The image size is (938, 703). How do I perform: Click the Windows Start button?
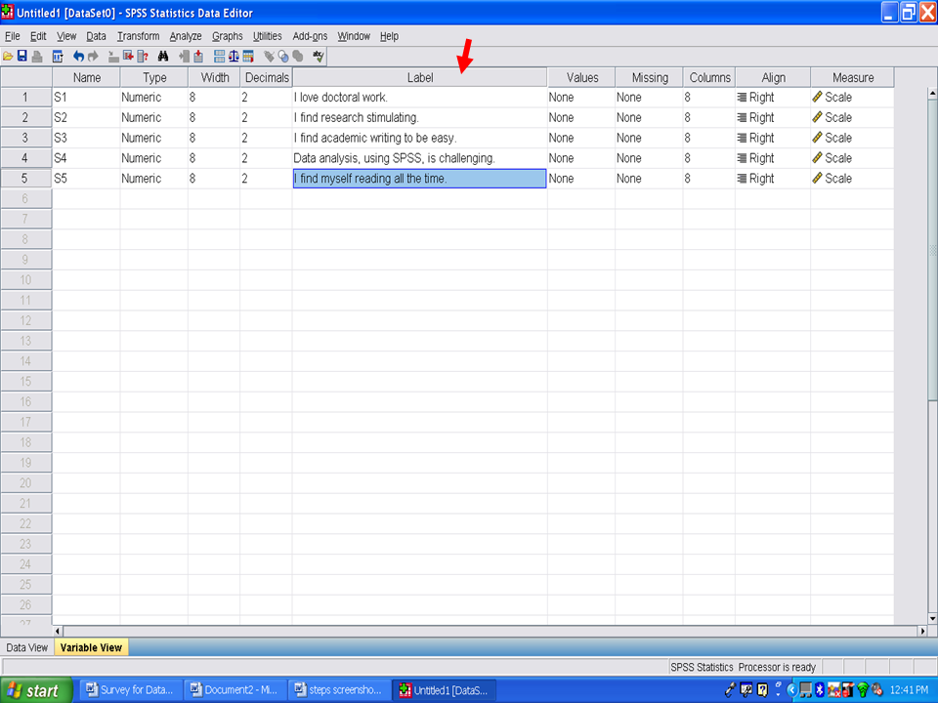tap(36, 690)
